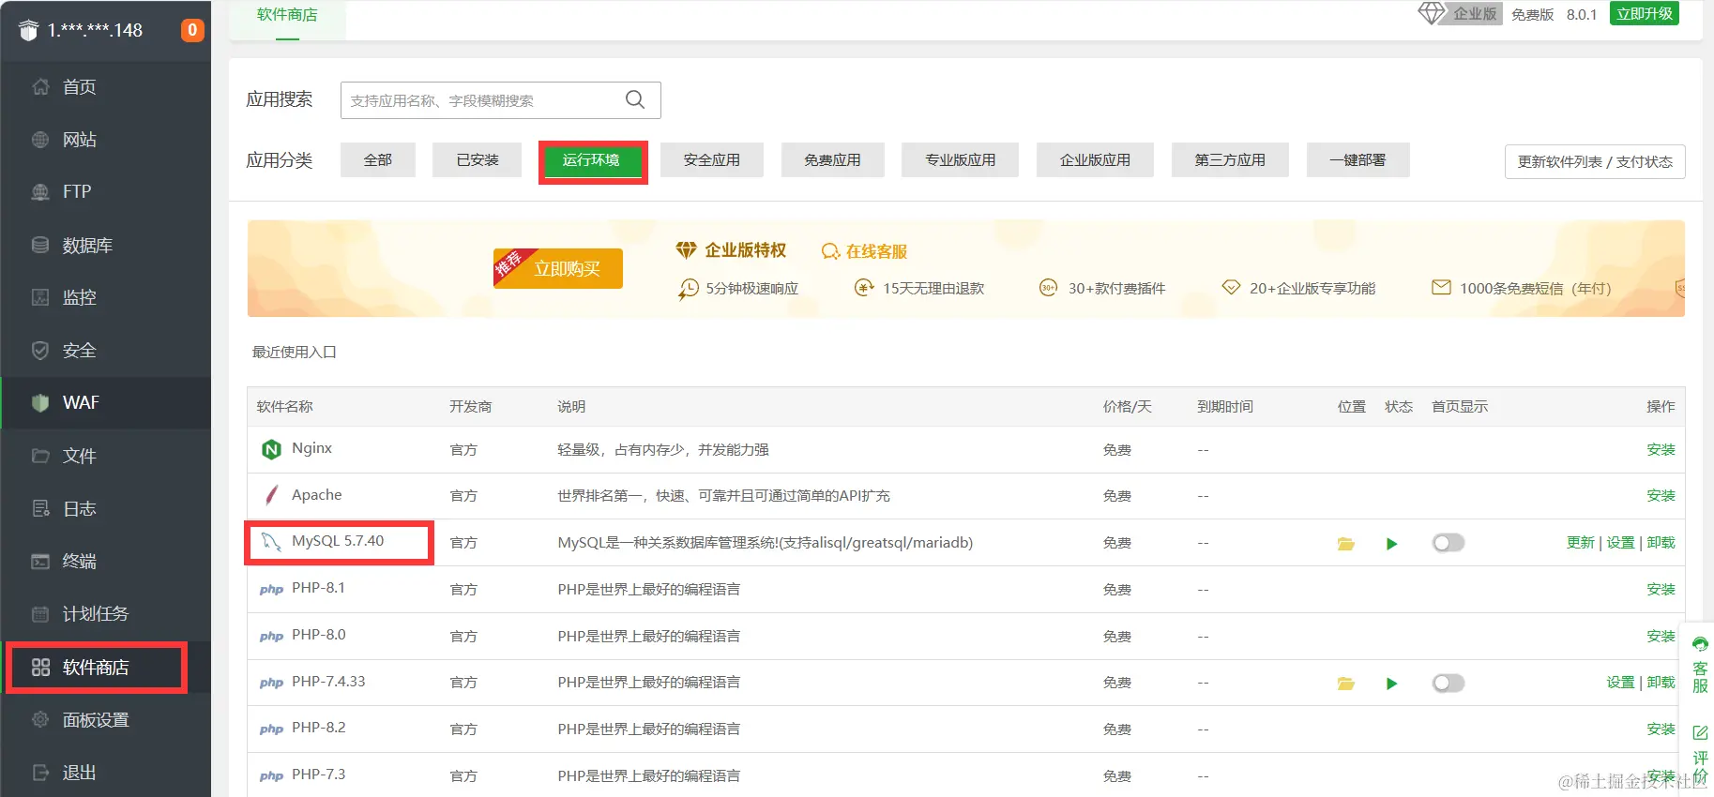1714x797 pixels.
Task: Click the terminal icon beside 终端
Action: [x=40, y=562]
